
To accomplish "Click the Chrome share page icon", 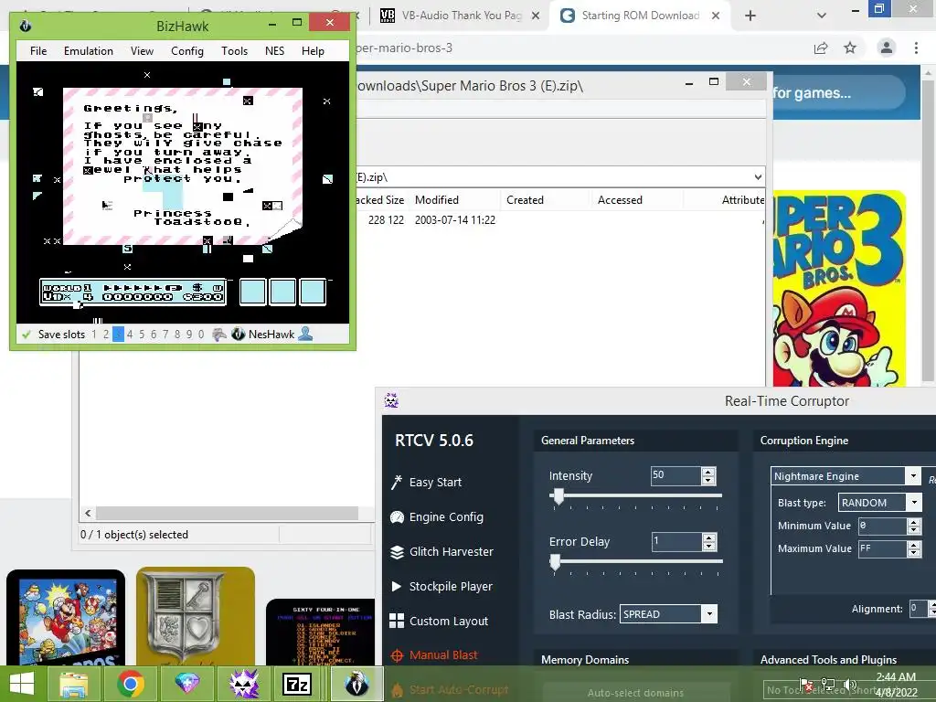I will click(x=821, y=48).
